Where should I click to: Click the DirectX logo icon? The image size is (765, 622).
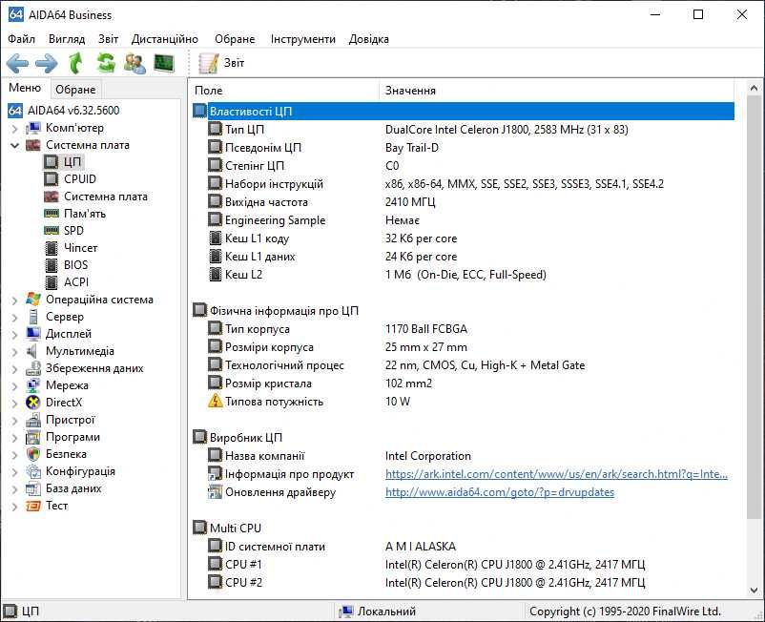coord(33,403)
